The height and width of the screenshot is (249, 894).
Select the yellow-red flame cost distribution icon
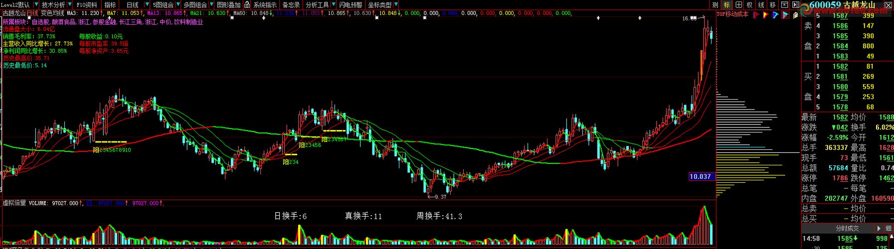765,15
